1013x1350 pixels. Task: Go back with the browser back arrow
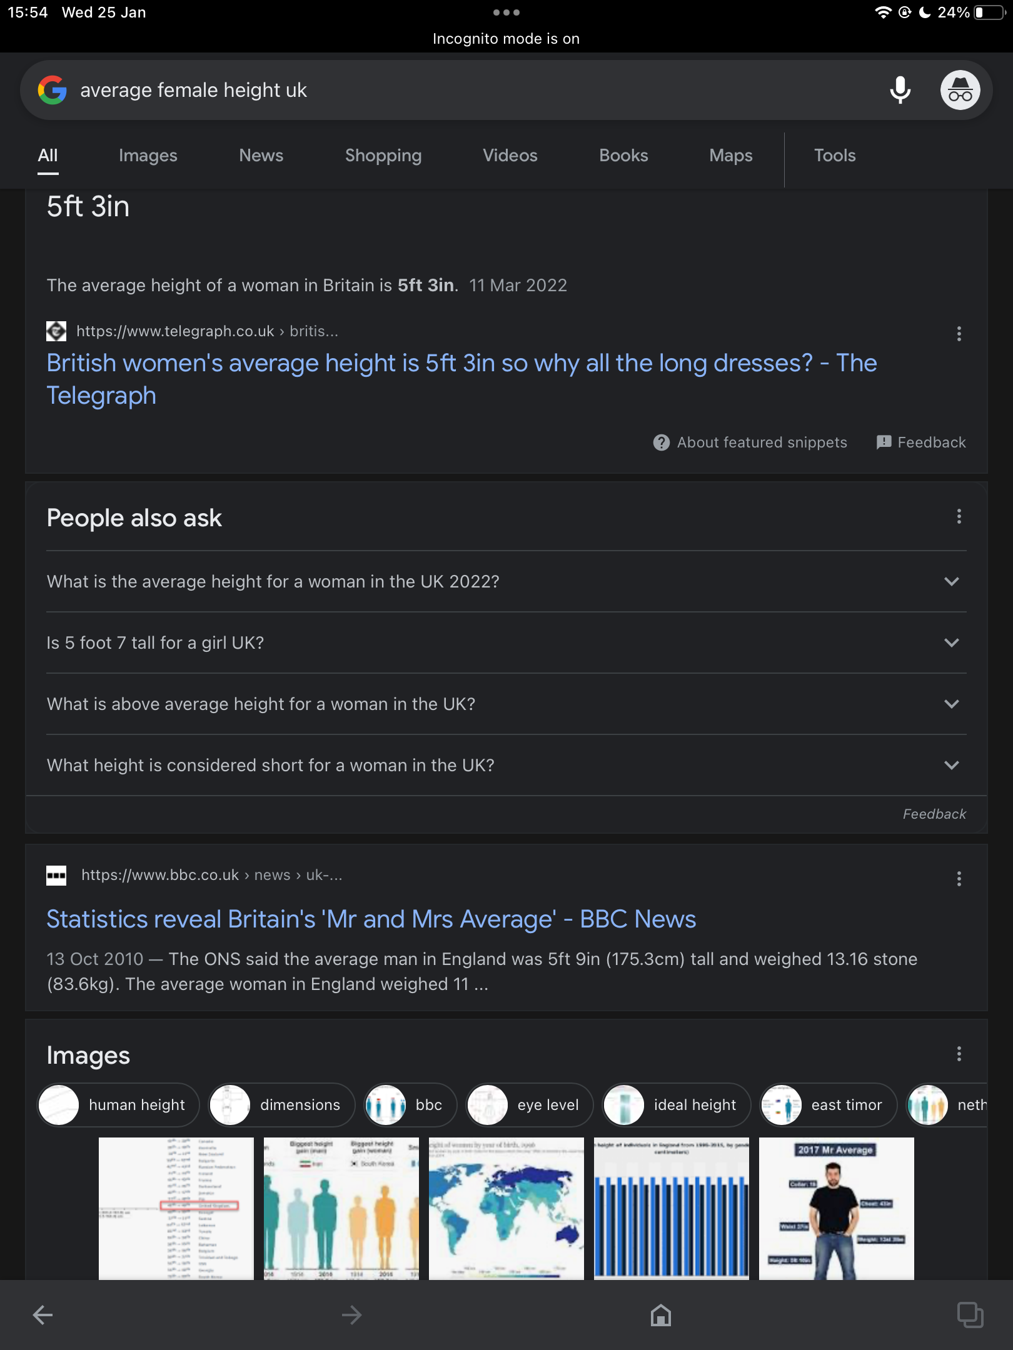43,1315
